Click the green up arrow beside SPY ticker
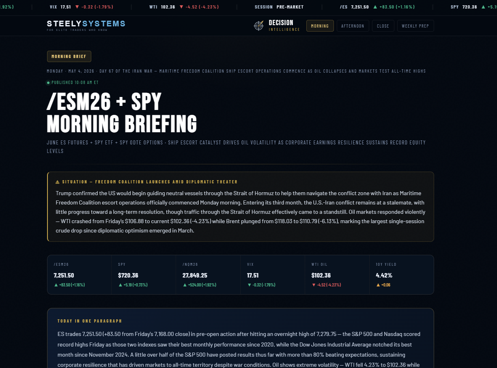The height and width of the screenshot is (368, 497). pyautogui.click(x=483, y=7)
